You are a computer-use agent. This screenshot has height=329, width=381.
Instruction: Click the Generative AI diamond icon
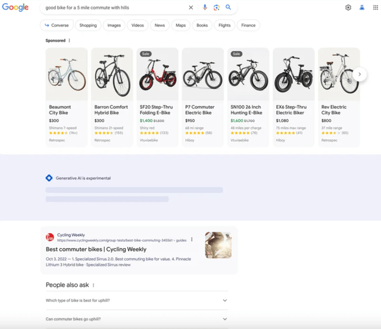[x=49, y=178]
